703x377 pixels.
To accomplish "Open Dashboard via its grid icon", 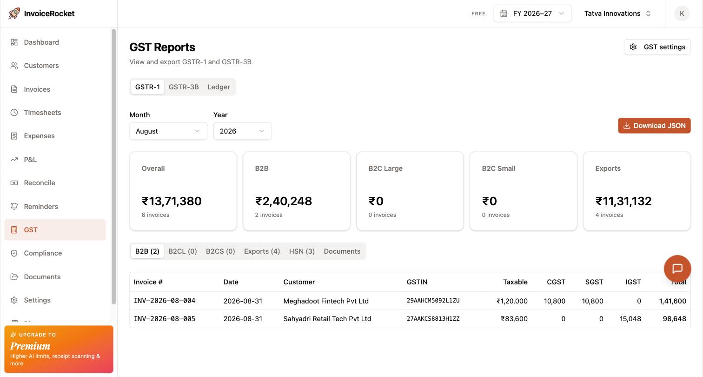I will pos(14,42).
